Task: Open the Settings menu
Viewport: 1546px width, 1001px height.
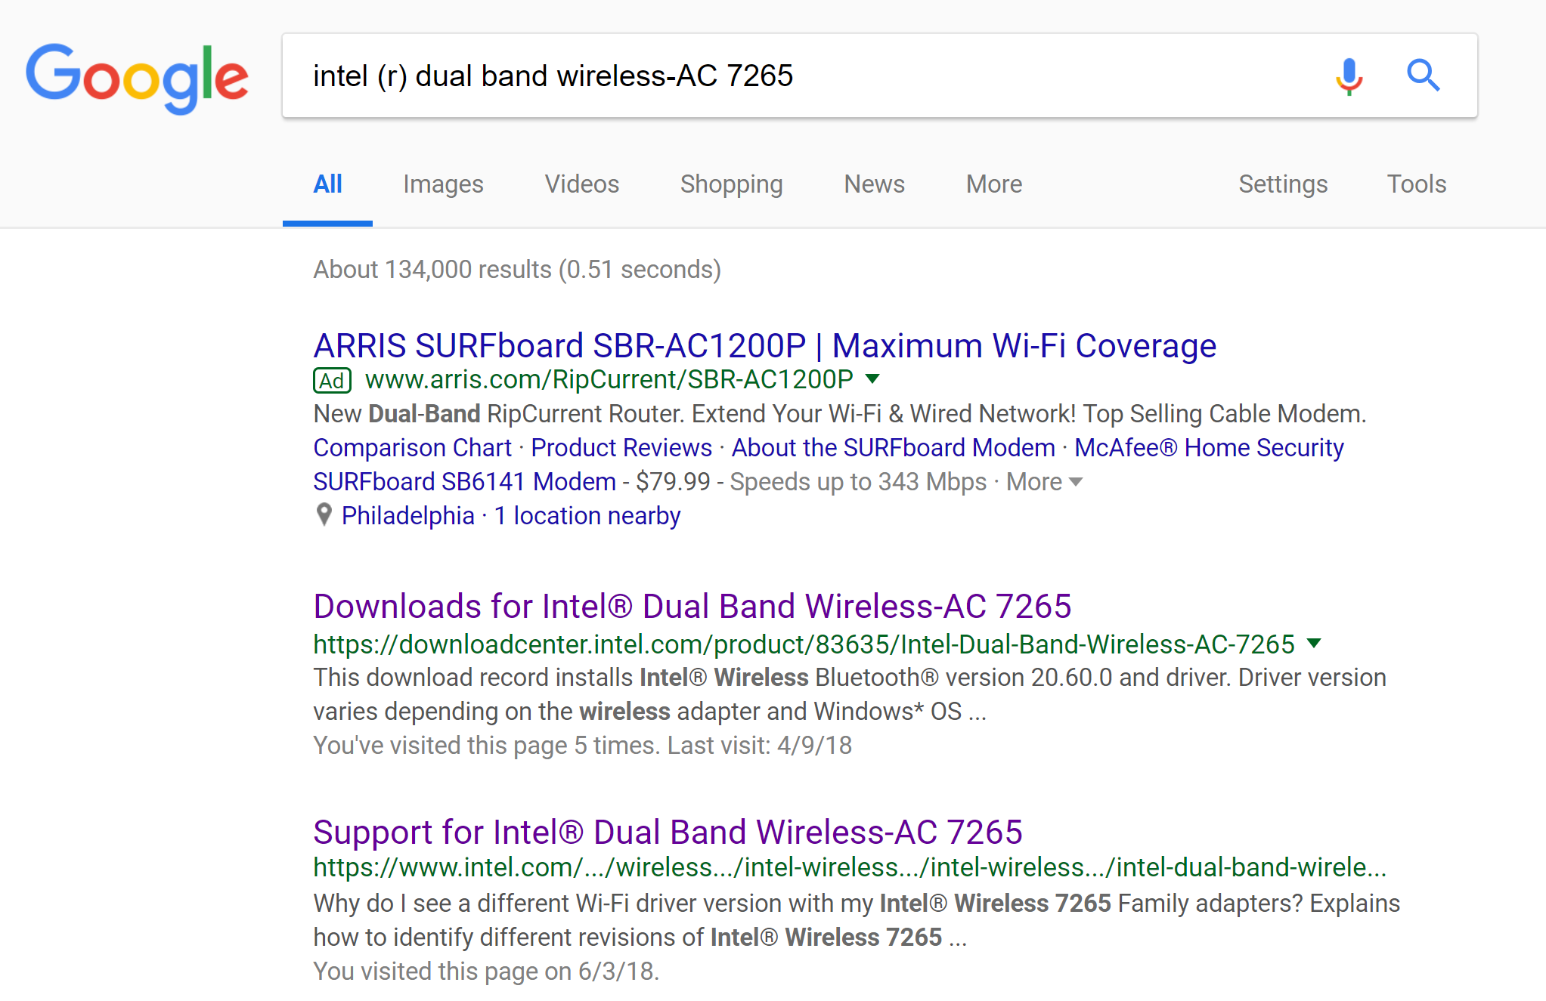Action: coord(1283,184)
